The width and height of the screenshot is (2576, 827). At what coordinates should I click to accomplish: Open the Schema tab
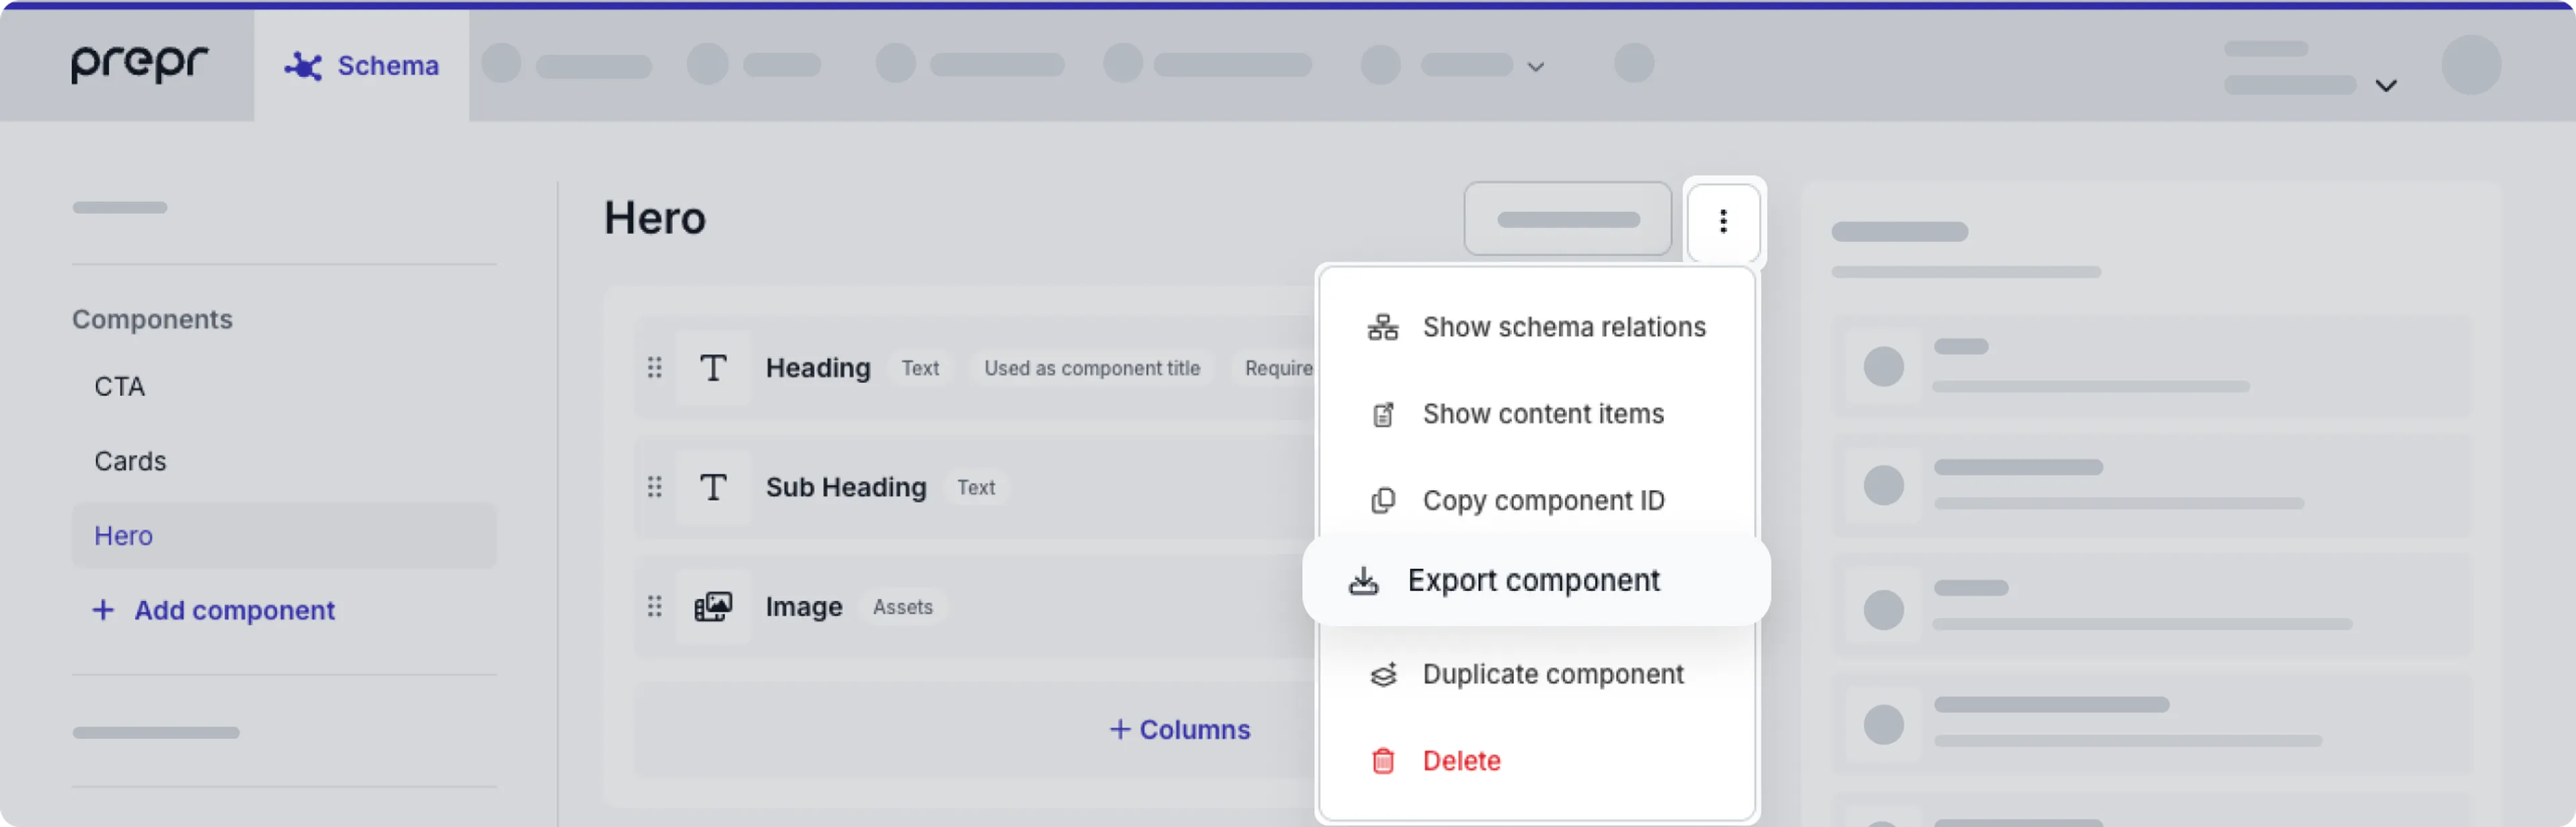[x=362, y=66]
